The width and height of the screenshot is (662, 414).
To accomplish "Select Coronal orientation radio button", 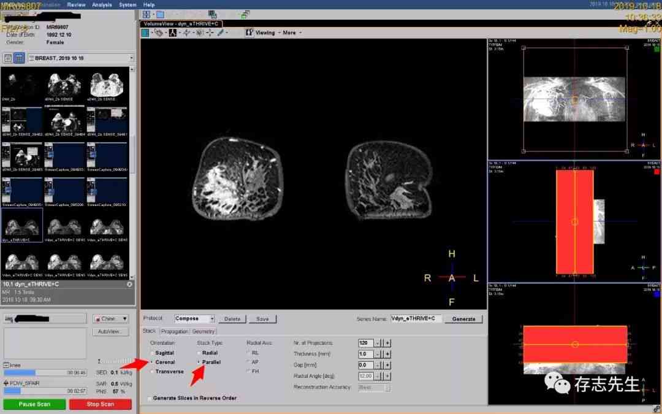I will pos(153,362).
